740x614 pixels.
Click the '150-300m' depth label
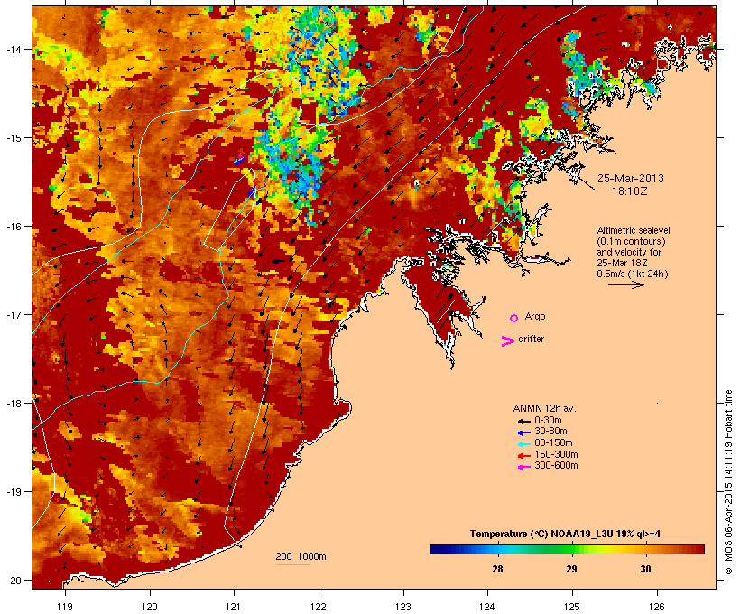[x=557, y=454]
